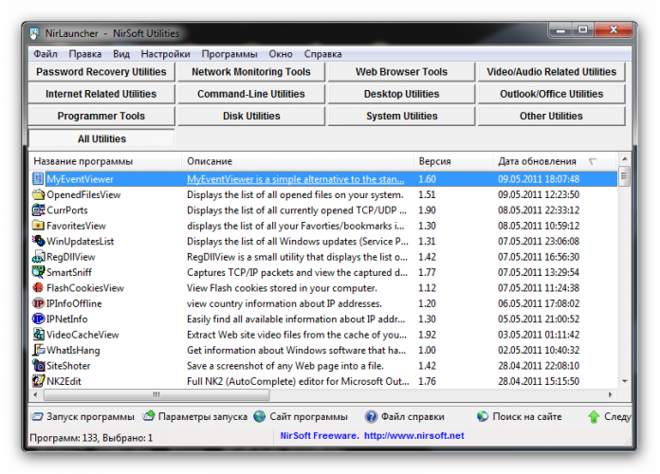The width and height of the screenshot is (660, 474).
Task: Open the Вид menu
Action: tap(121, 54)
